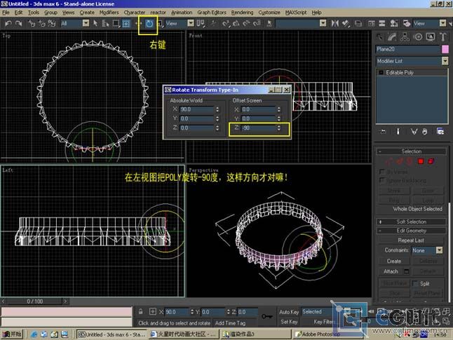Open the Graph Editors menu
This screenshot has height=340, width=453.
(212, 13)
